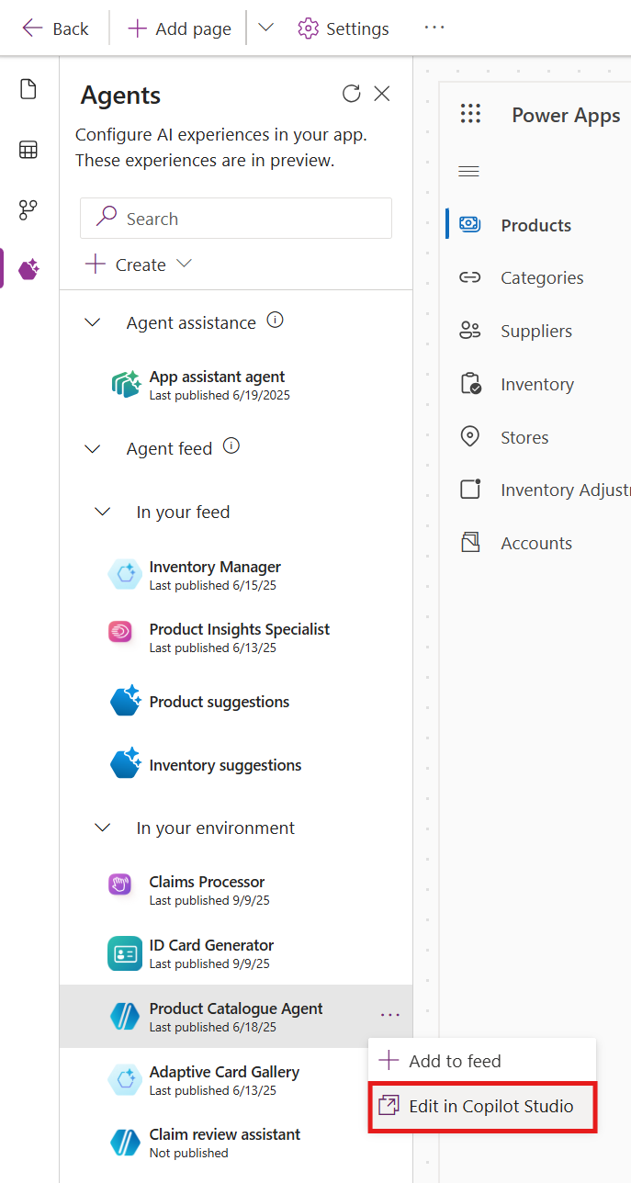Click the agent Search field
The width and height of the screenshot is (631, 1183).
(x=236, y=219)
